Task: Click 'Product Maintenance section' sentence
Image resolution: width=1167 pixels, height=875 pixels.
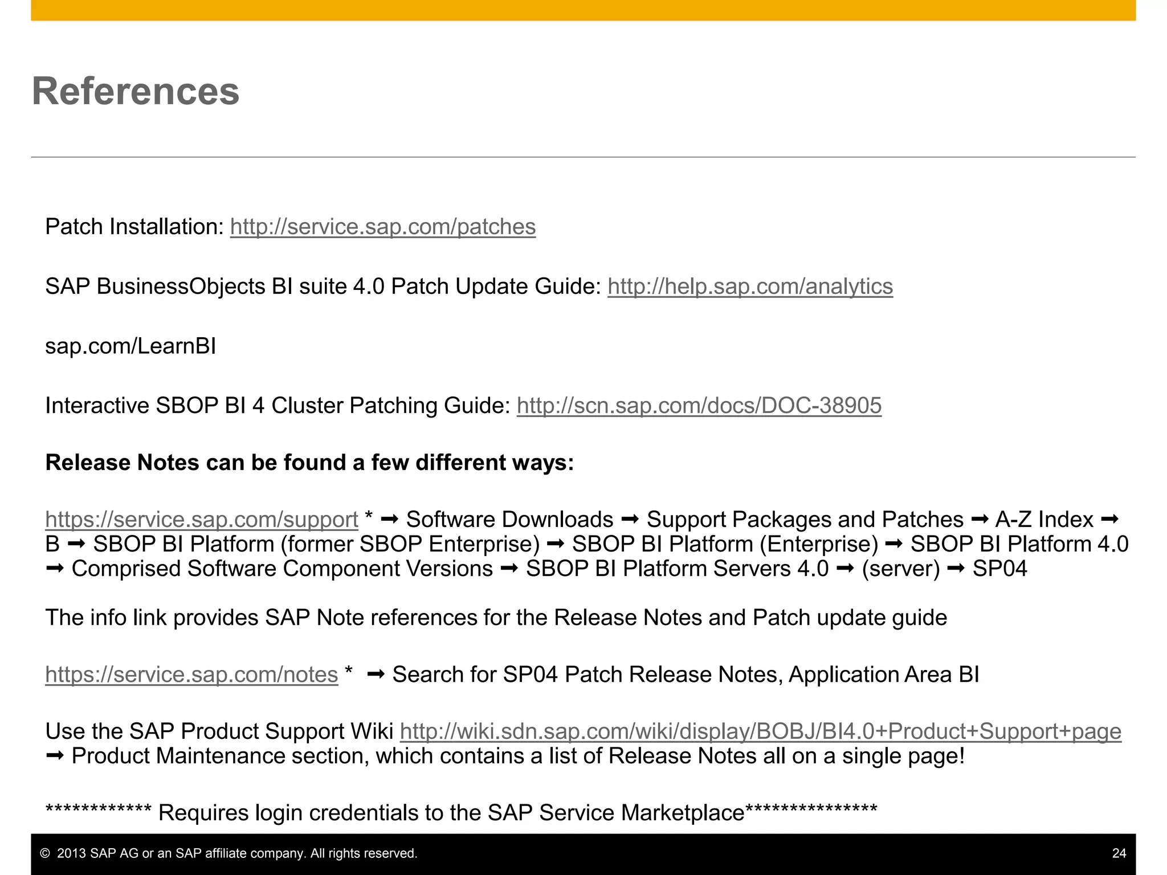Action: point(518,756)
